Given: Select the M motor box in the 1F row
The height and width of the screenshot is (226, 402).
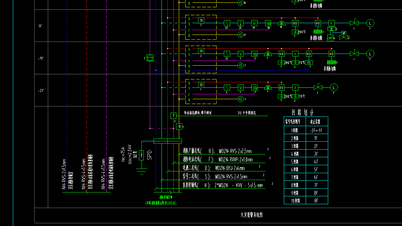Looking at the screenshot, I should (x=344, y=33).
